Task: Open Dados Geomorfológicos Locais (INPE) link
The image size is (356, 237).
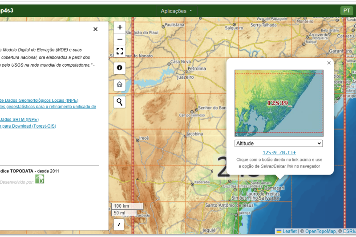Action: (39, 100)
